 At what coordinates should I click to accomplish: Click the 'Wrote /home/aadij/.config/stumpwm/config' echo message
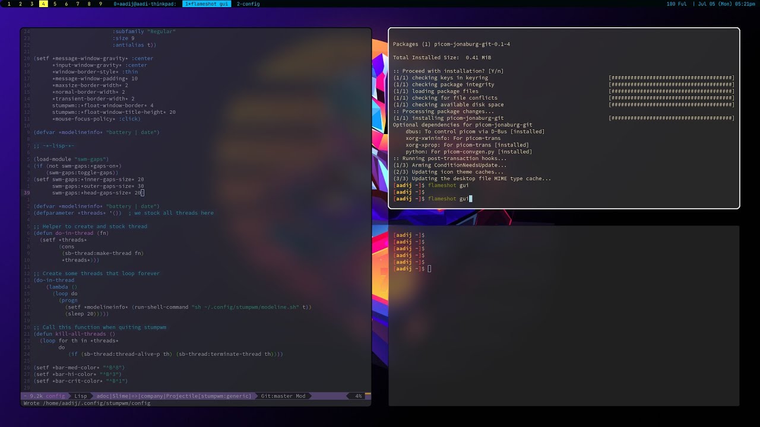point(87,403)
